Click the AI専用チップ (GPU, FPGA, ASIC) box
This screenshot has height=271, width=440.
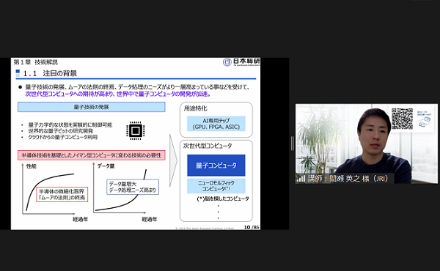pyautogui.click(x=216, y=124)
